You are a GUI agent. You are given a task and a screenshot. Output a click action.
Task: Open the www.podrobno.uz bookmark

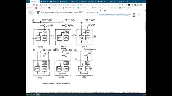pos(41,8)
